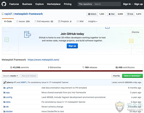Viewport: 144px width, 113px height.
Task: Click the .github folder icon
Action: (x=4, y=88)
